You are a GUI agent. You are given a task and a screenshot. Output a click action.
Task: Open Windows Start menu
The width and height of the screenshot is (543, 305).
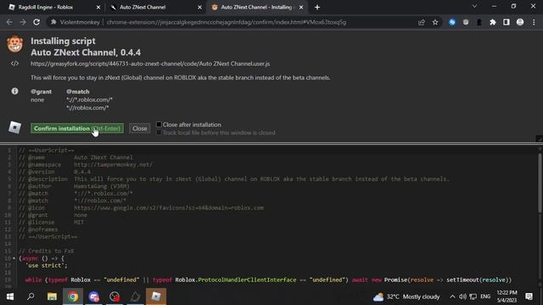[x=10, y=297]
